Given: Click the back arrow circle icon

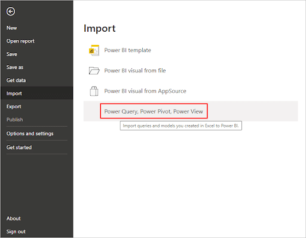Looking at the screenshot, I should click(x=11, y=11).
